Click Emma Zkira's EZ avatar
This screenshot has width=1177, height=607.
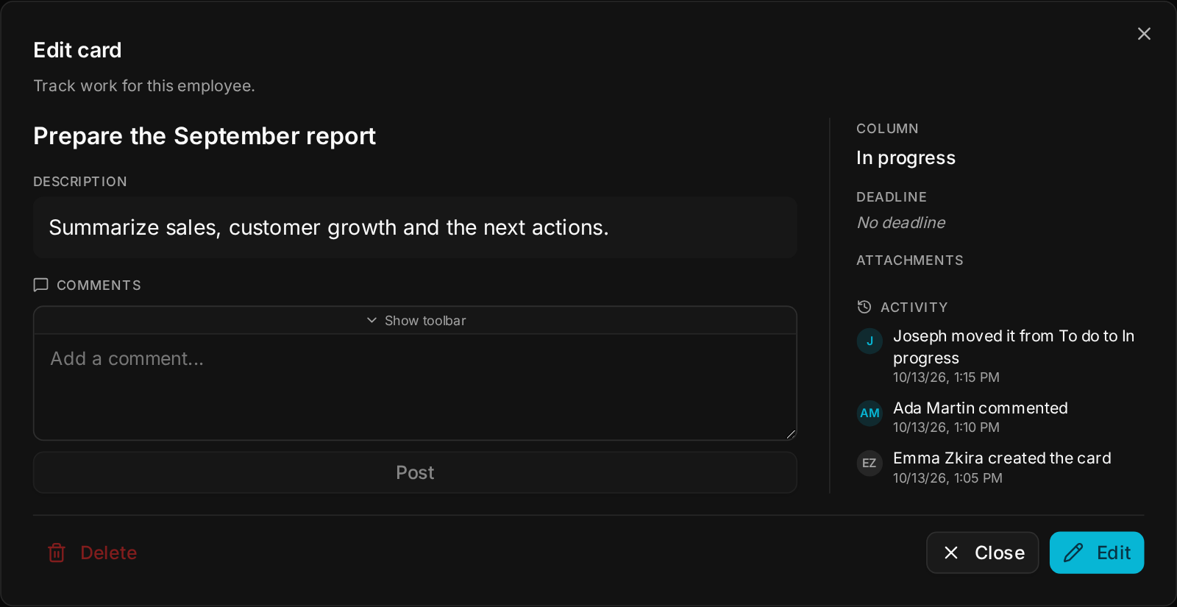point(870,463)
